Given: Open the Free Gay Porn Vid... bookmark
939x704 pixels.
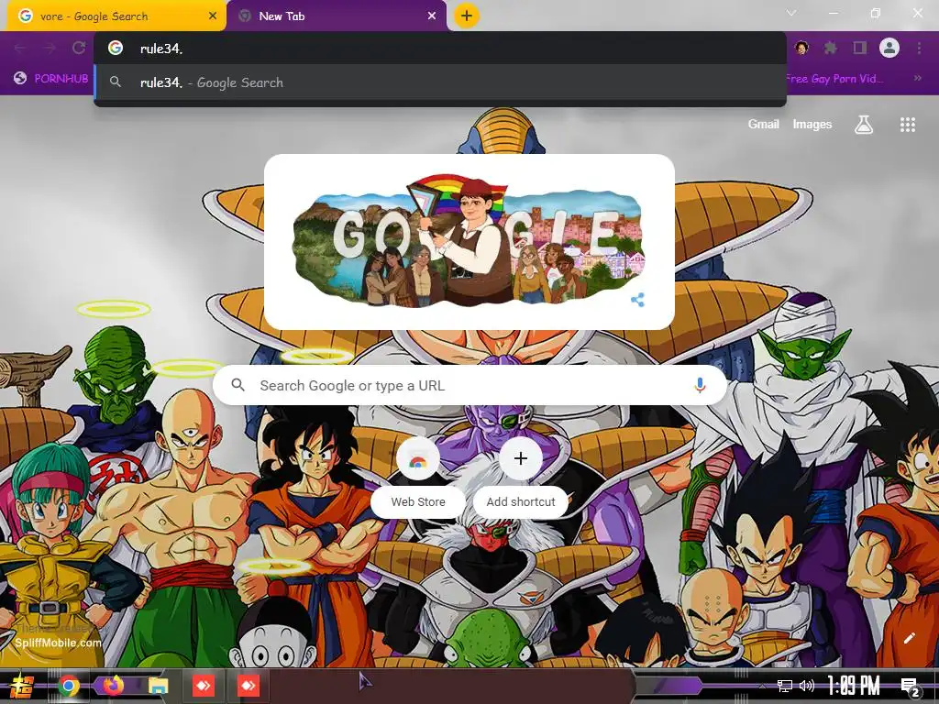Looking at the screenshot, I should pyautogui.click(x=834, y=79).
